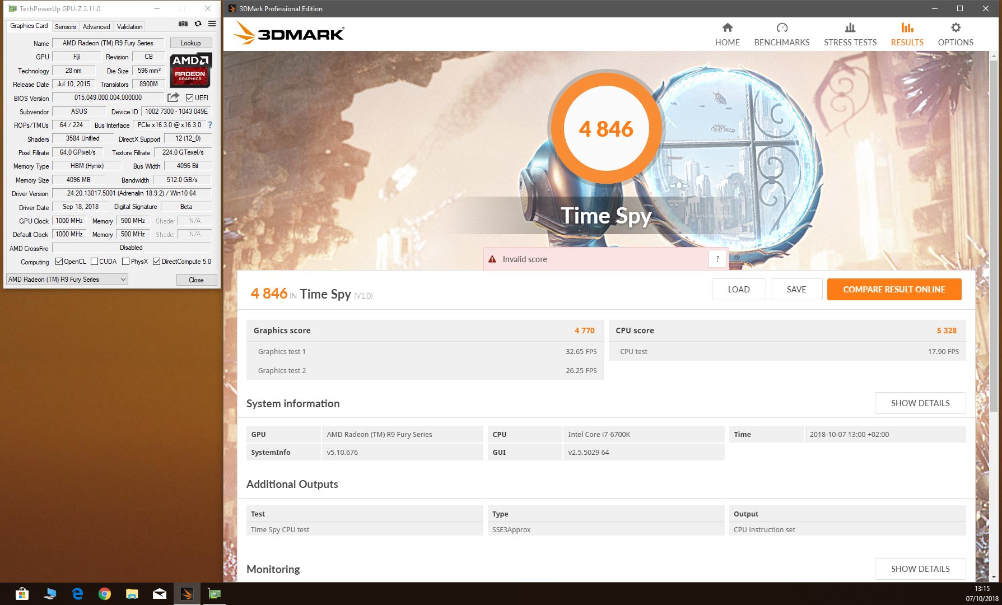Show details for System information
Viewport: 1002px width, 605px height.
tap(920, 403)
